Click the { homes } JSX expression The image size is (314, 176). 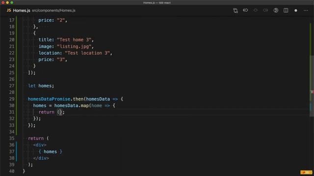[50, 152]
